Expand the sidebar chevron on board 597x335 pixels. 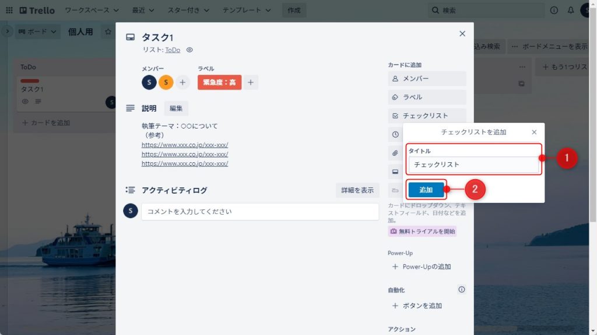pyautogui.click(x=7, y=31)
